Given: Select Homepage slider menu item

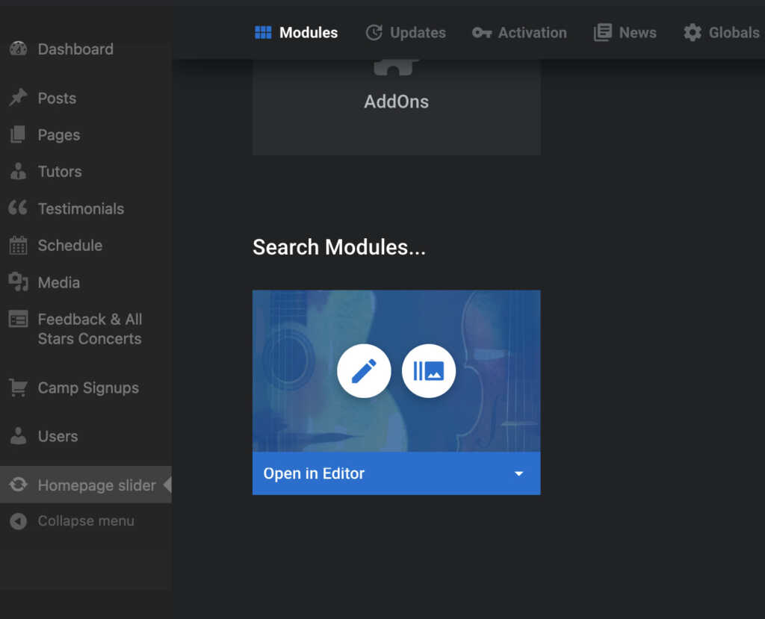Looking at the screenshot, I should click(86, 485).
